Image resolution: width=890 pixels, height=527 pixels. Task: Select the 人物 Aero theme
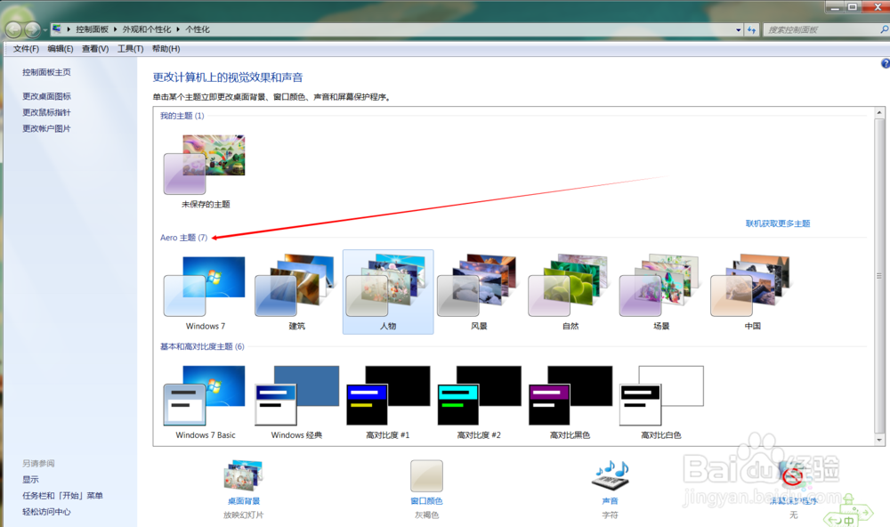(x=388, y=291)
